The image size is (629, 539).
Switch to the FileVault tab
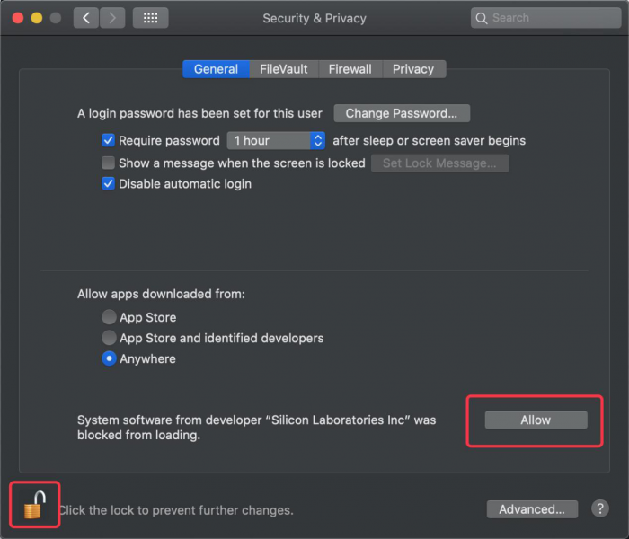284,69
